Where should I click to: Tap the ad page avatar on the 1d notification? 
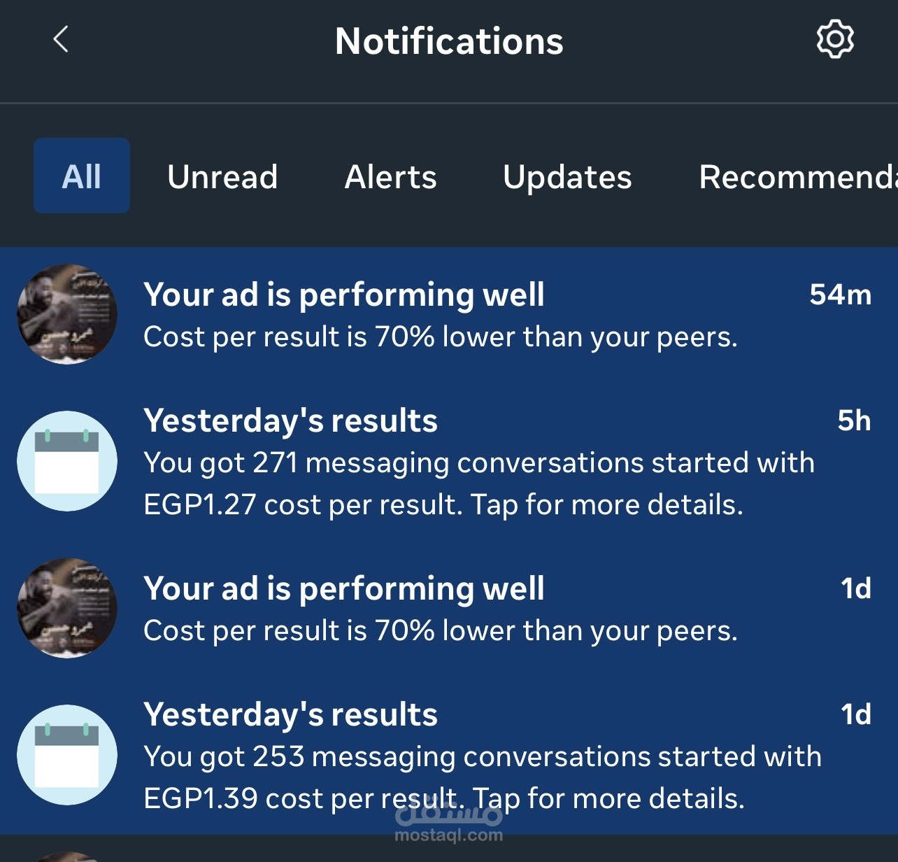point(67,607)
